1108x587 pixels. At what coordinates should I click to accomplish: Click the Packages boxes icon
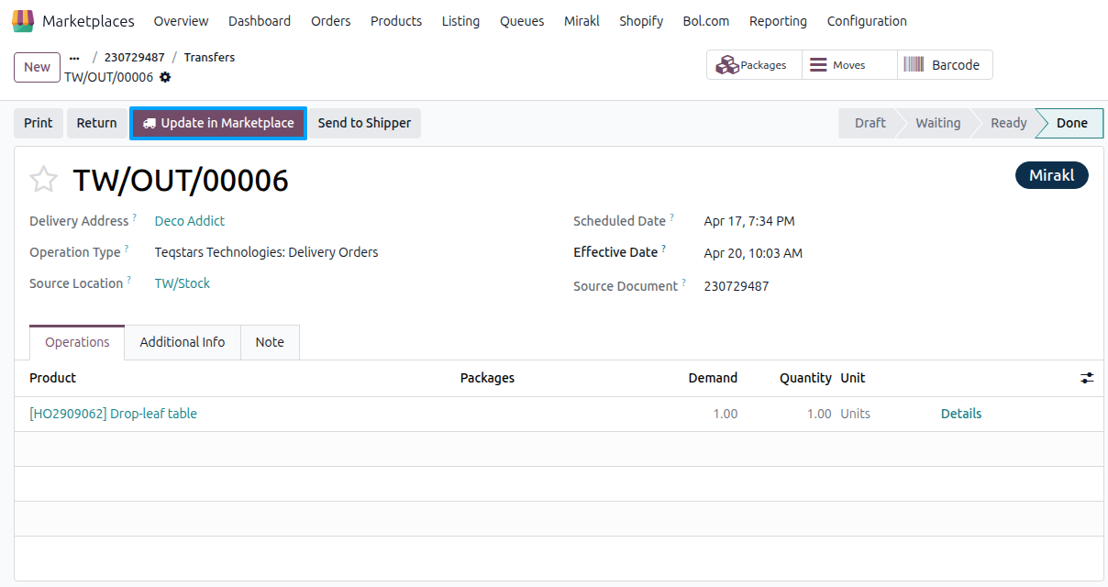pyautogui.click(x=727, y=65)
